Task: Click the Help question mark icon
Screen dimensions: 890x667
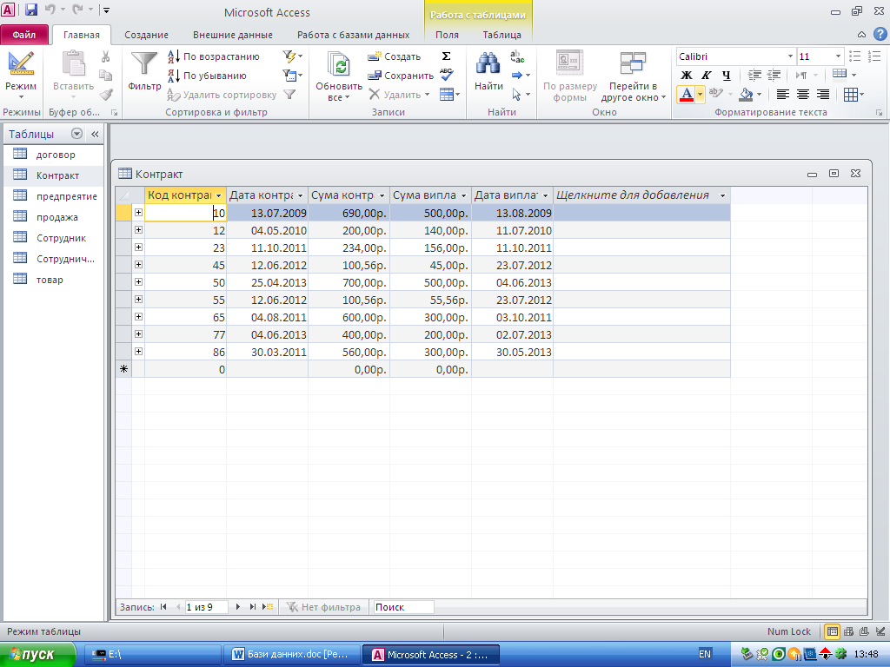Action: click(880, 34)
